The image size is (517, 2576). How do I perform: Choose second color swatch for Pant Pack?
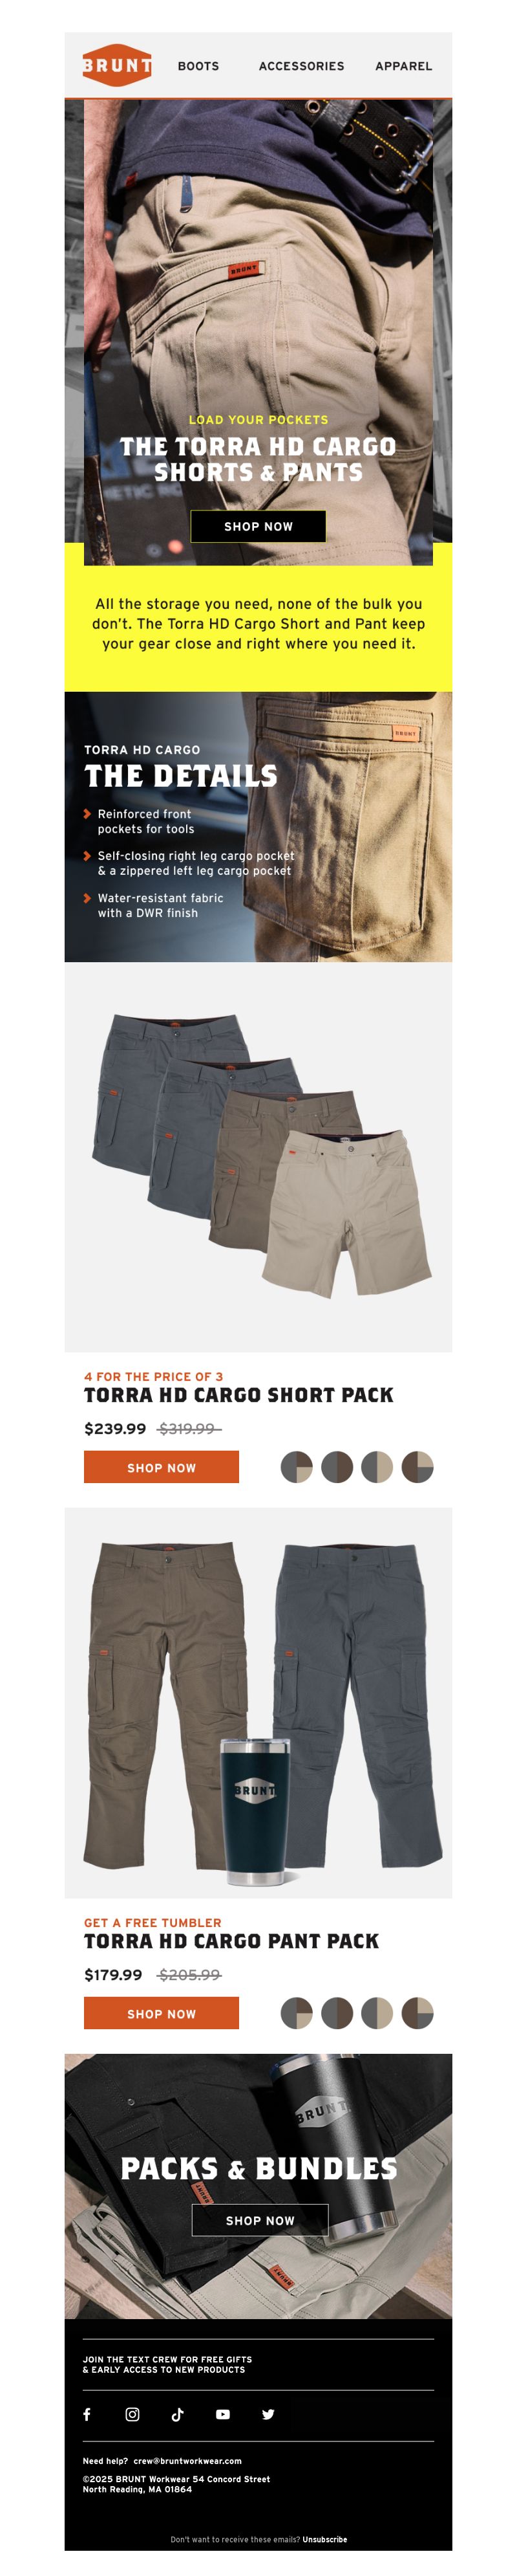[x=337, y=2013]
